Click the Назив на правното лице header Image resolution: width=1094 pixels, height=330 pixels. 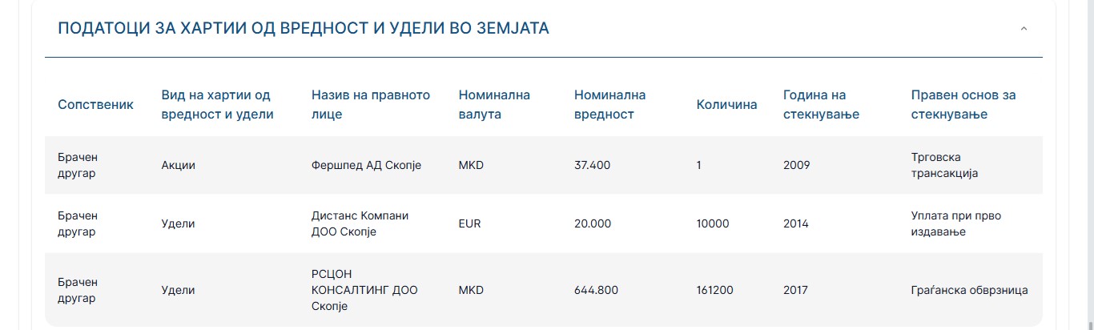point(371,105)
